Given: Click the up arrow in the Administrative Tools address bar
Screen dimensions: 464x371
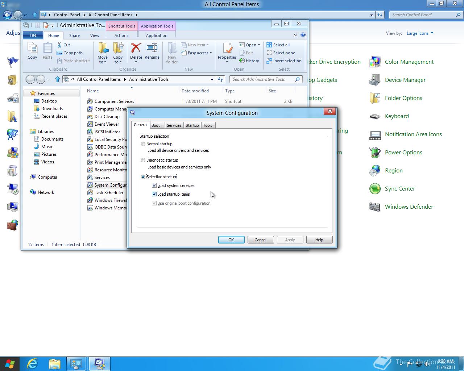Looking at the screenshot, I should 57,79.
